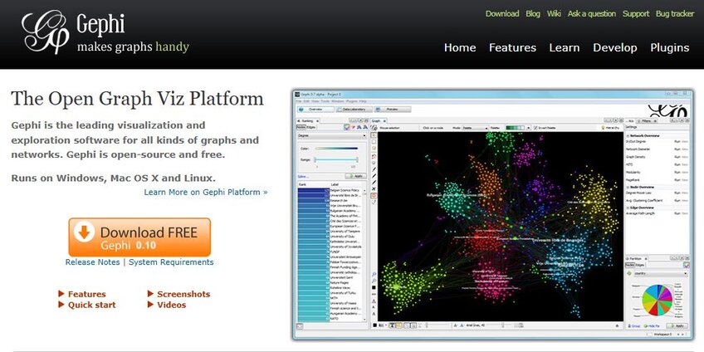
Task: Open the Blog link
Action: (533, 13)
